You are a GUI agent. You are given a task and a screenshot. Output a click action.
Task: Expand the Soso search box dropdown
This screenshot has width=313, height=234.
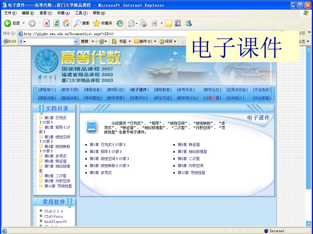[x=76, y=41]
